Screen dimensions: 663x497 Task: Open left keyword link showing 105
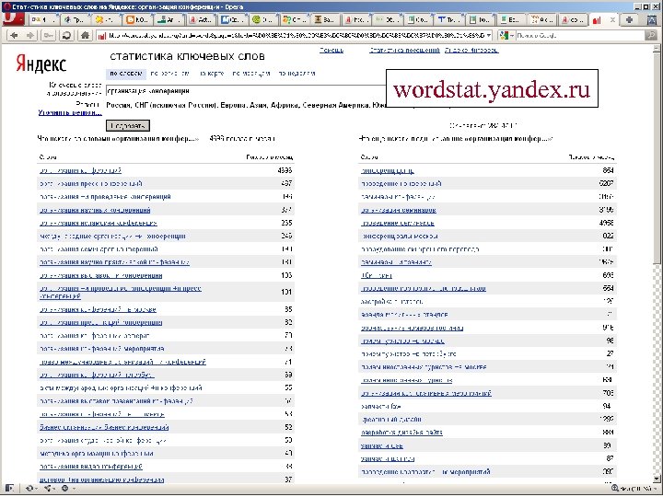click(x=100, y=275)
